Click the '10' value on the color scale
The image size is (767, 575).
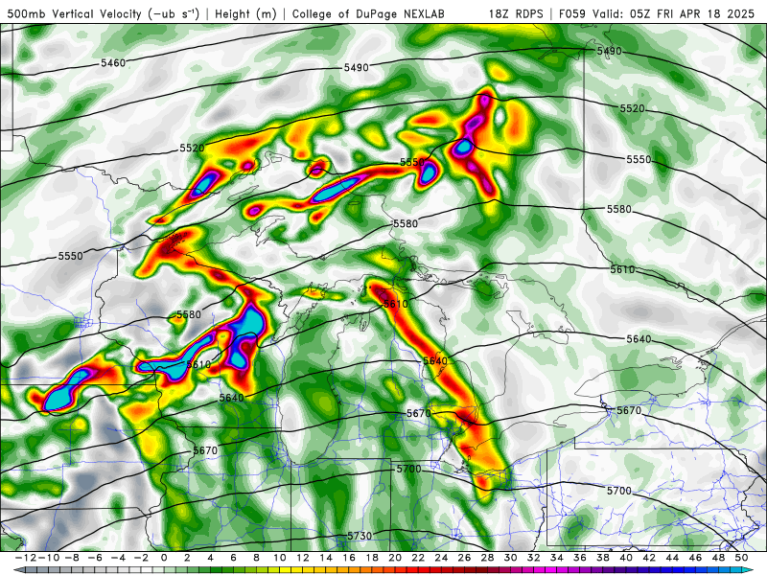[x=279, y=558]
